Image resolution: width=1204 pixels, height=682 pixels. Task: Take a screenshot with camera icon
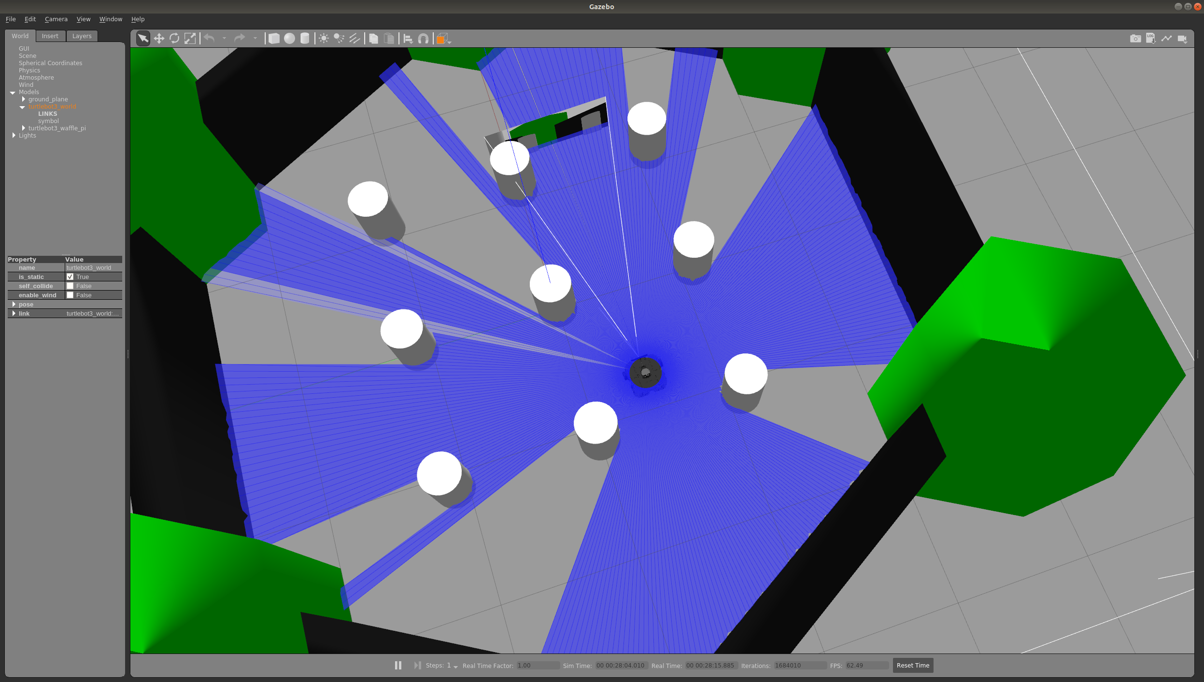[1135, 39]
